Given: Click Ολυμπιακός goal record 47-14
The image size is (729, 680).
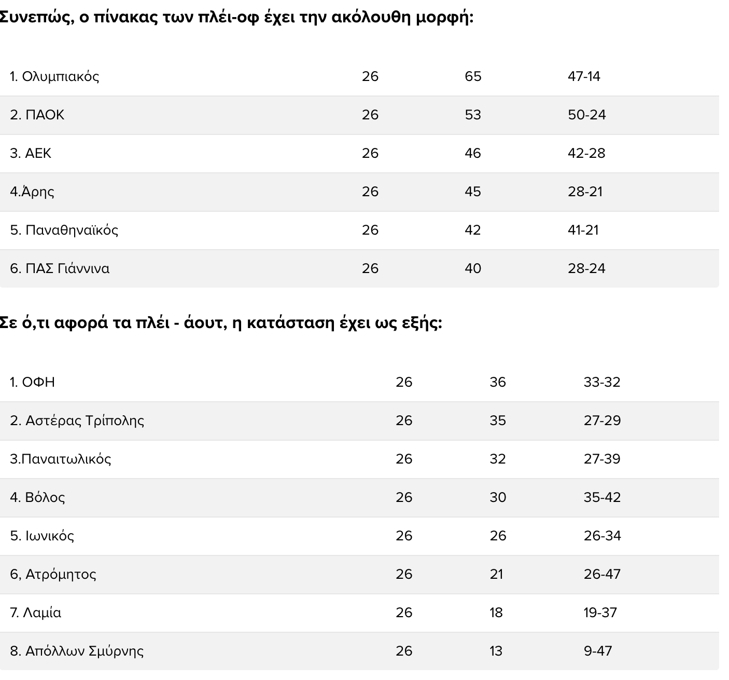Looking at the screenshot, I should (x=584, y=76).
